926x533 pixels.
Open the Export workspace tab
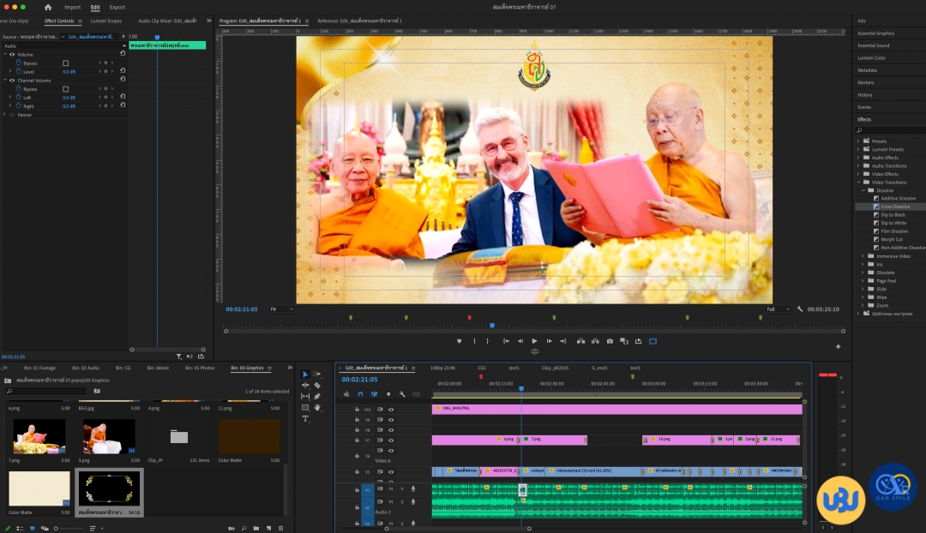tap(117, 7)
